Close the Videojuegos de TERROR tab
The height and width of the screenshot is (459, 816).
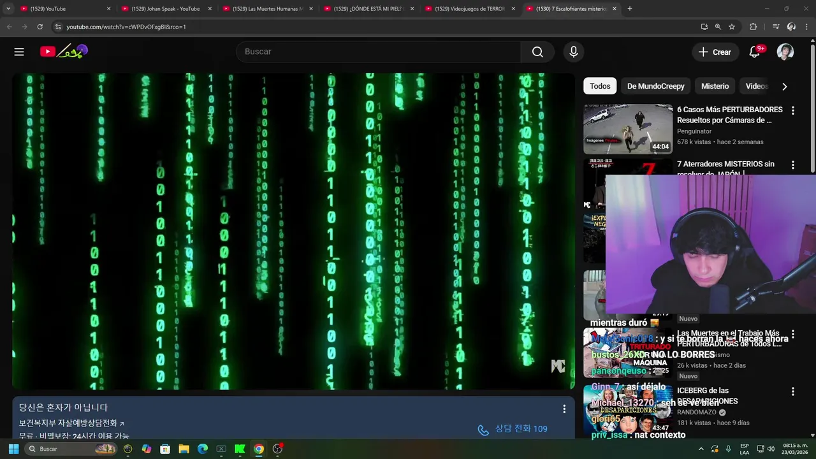[x=513, y=9]
